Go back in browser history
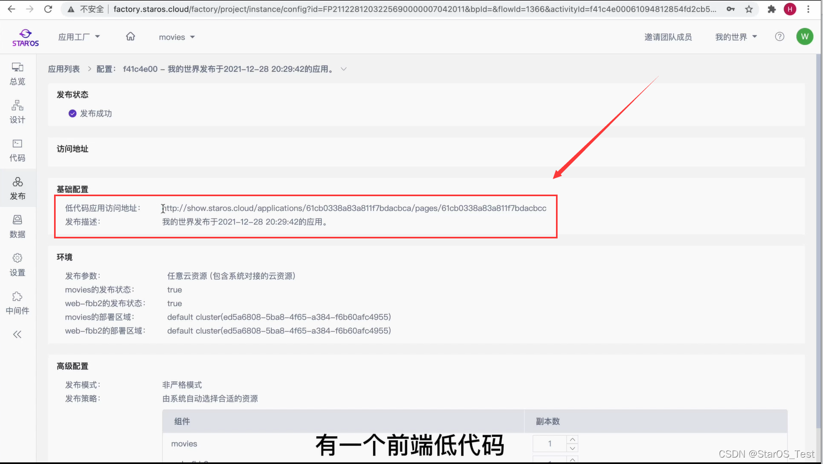This screenshot has width=823, height=464. (12, 9)
